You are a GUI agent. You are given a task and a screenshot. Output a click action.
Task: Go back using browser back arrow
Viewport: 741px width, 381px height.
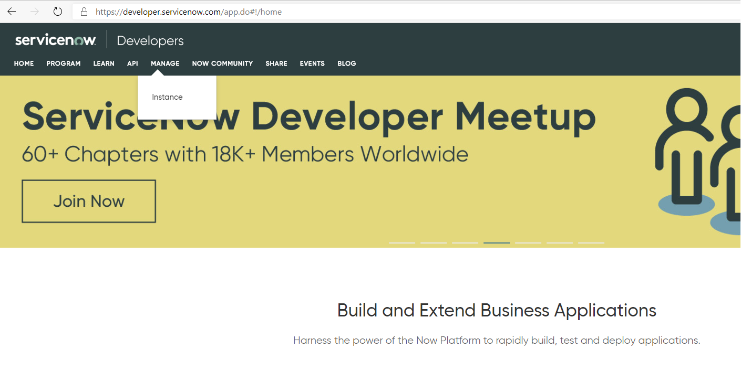[12, 12]
